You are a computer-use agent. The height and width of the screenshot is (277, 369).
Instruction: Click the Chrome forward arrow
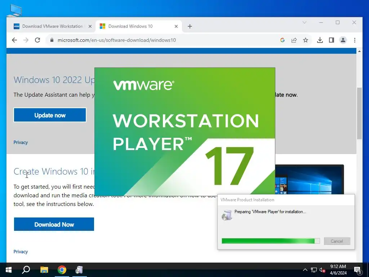(26, 40)
